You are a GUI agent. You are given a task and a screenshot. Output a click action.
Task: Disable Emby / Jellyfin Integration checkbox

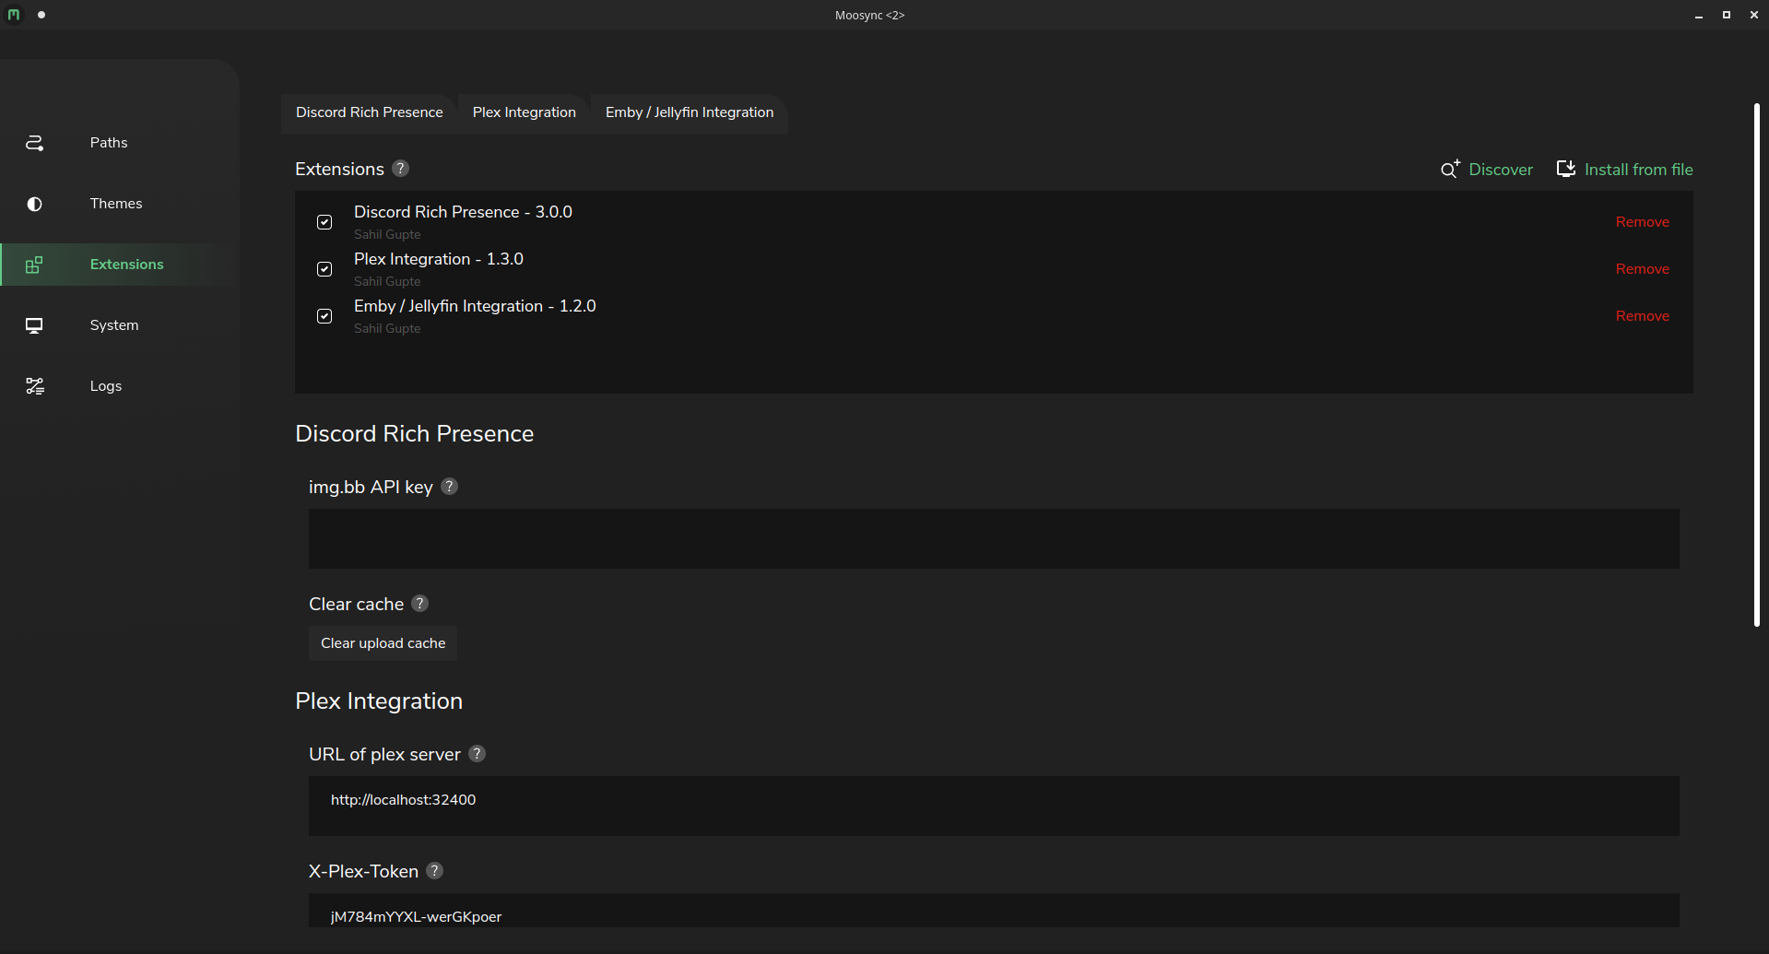click(324, 316)
